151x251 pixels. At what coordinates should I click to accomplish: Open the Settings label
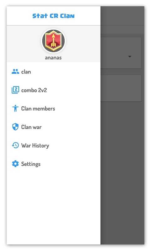tap(31, 164)
